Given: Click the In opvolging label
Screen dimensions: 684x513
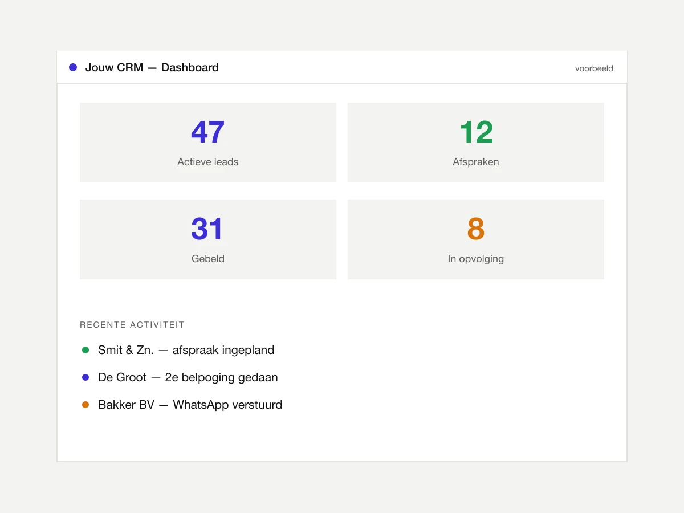Looking at the screenshot, I should (x=476, y=259).
